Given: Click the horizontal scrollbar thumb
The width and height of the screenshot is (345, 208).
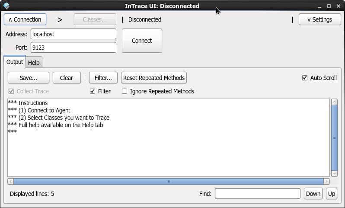Looking at the screenshot, I should point(169,181).
